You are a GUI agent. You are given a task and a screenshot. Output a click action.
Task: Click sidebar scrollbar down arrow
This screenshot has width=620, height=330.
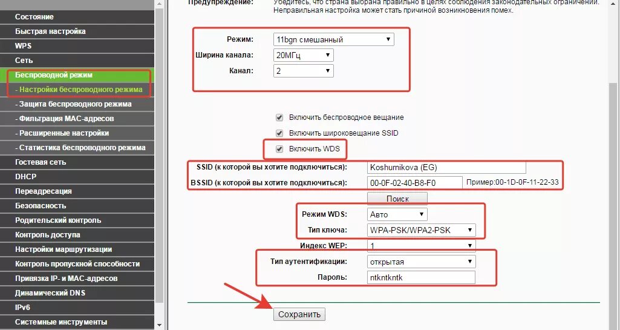pyautogui.click(x=159, y=325)
